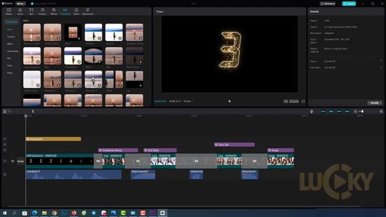The height and width of the screenshot is (217, 386).
Task: Open the pointer tool mode dropdown arrow
Action: pos(10,112)
